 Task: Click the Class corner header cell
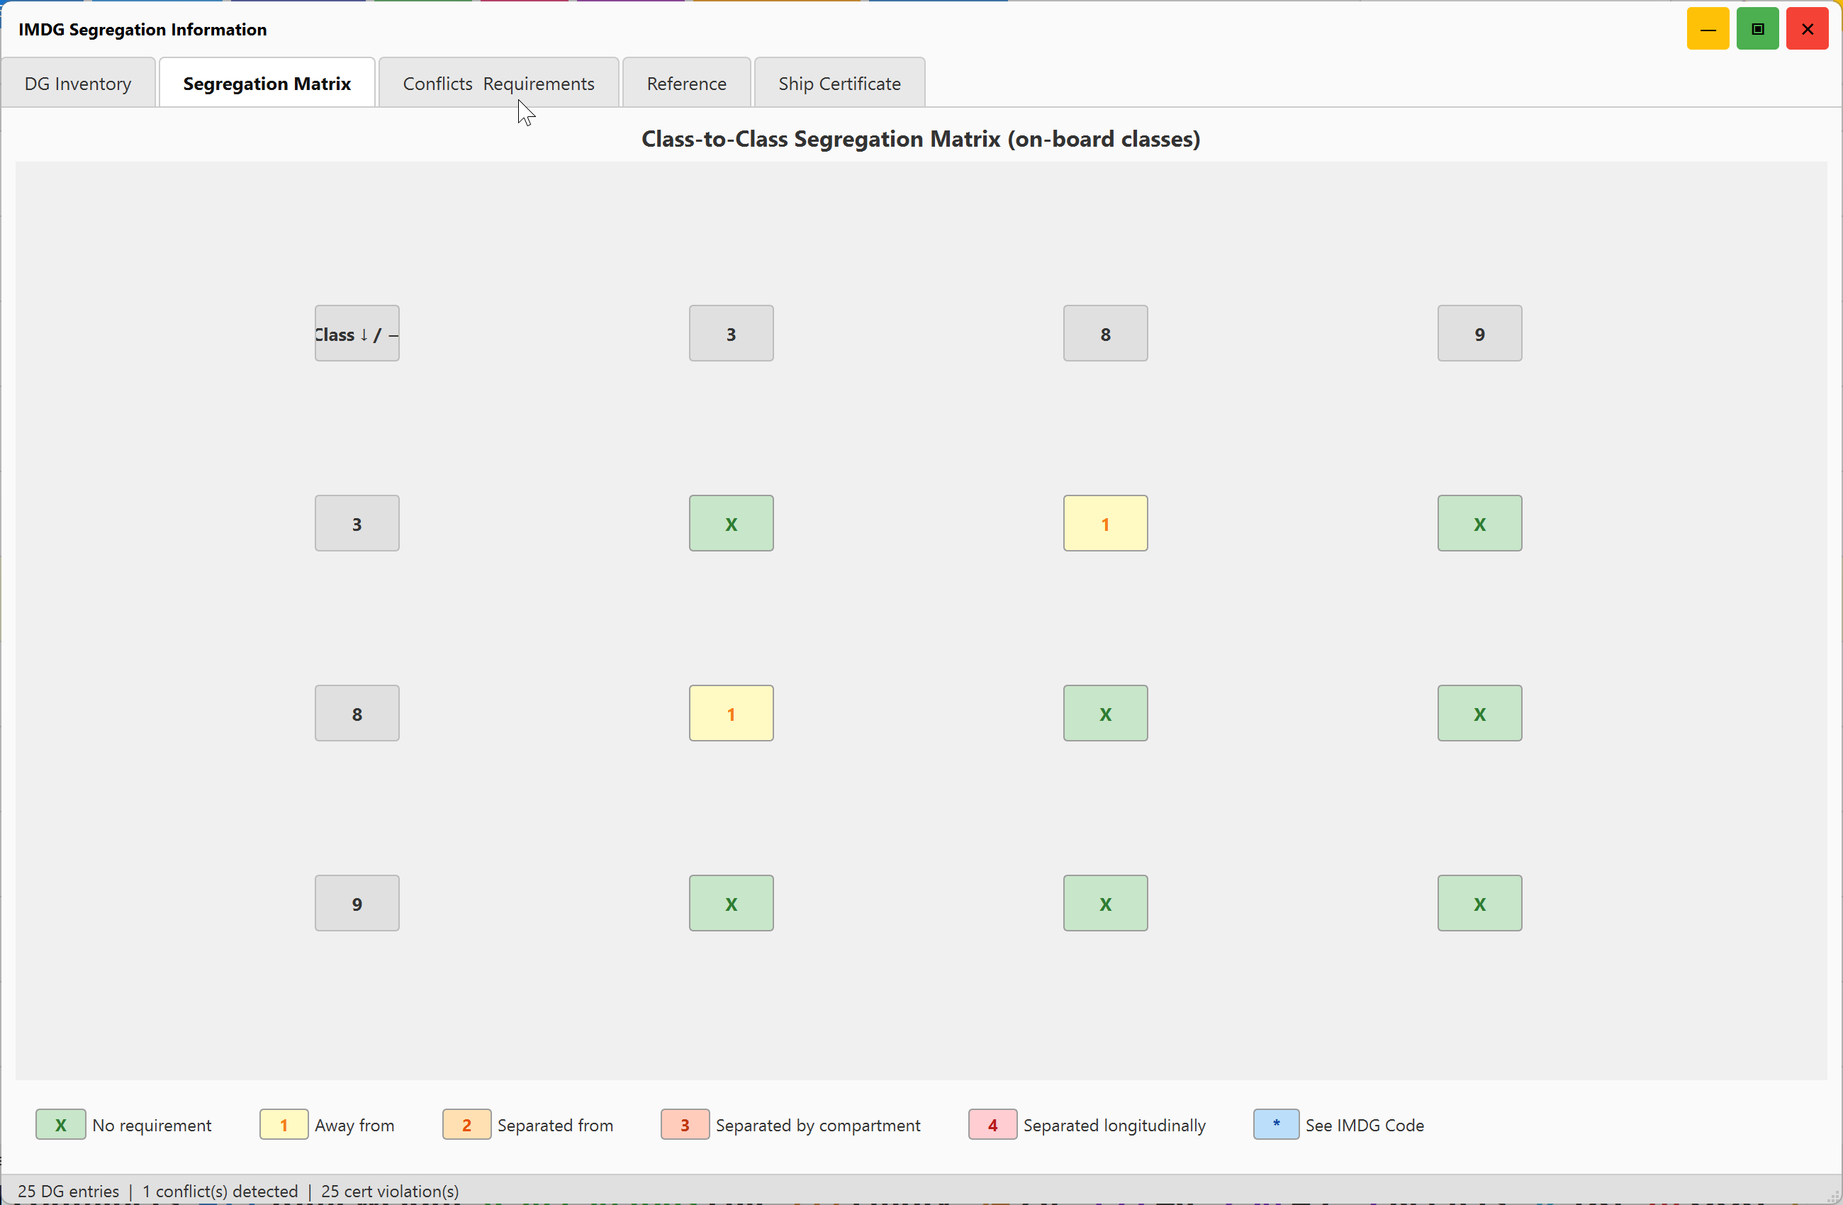(x=357, y=334)
